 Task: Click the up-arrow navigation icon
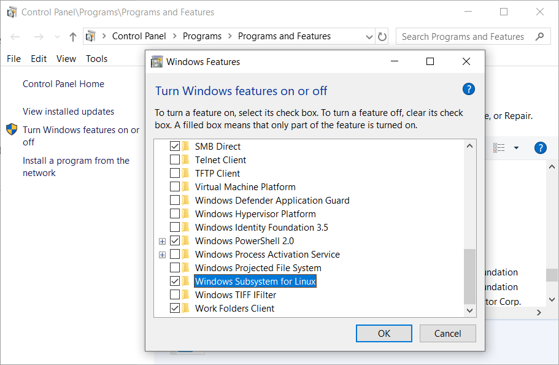(x=73, y=37)
